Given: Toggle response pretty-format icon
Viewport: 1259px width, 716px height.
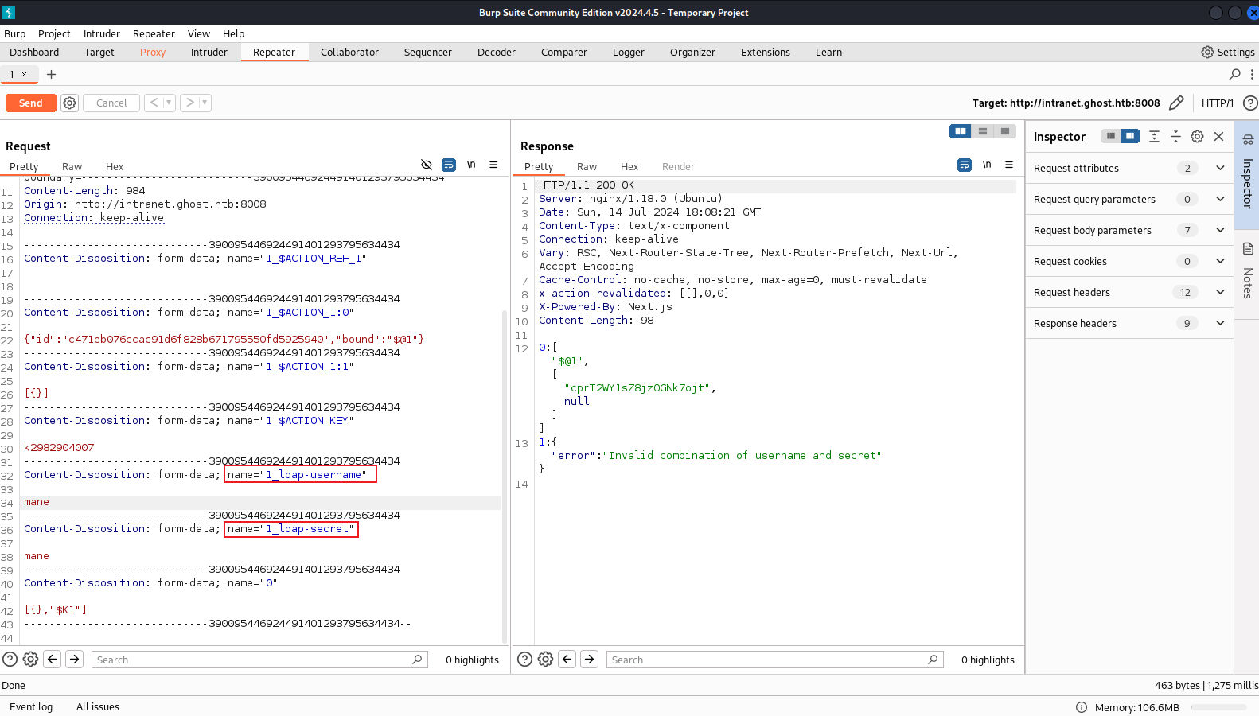Looking at the screenshot, I should coord(965,165).
